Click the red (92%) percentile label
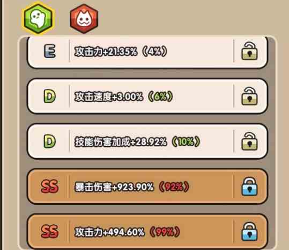 click(x=174, y=187)
